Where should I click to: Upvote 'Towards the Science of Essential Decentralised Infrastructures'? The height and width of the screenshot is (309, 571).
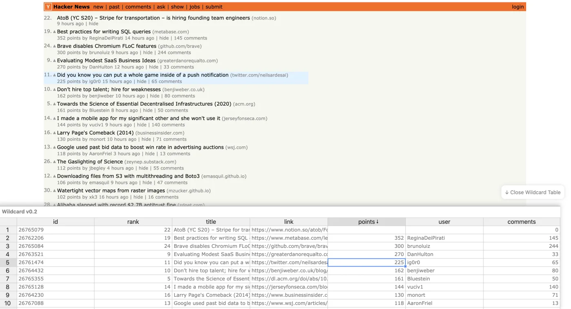pos(55,104)
